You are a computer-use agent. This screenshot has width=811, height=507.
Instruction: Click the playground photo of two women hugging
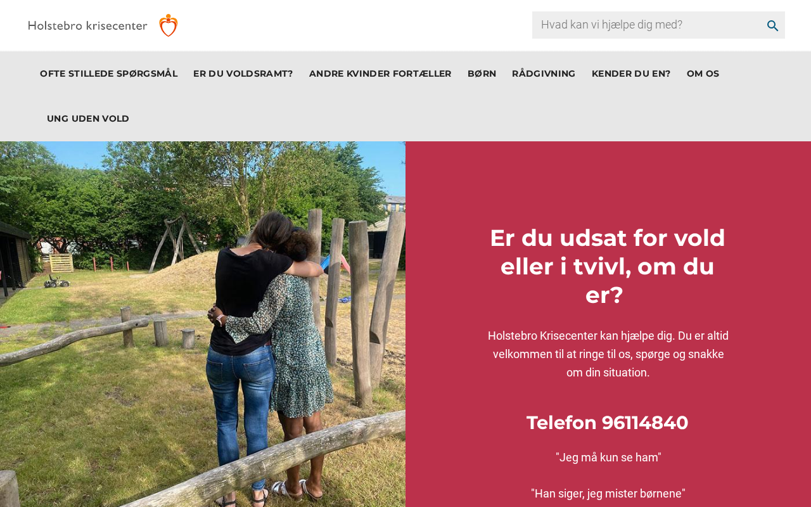click(x=203, y=324)
